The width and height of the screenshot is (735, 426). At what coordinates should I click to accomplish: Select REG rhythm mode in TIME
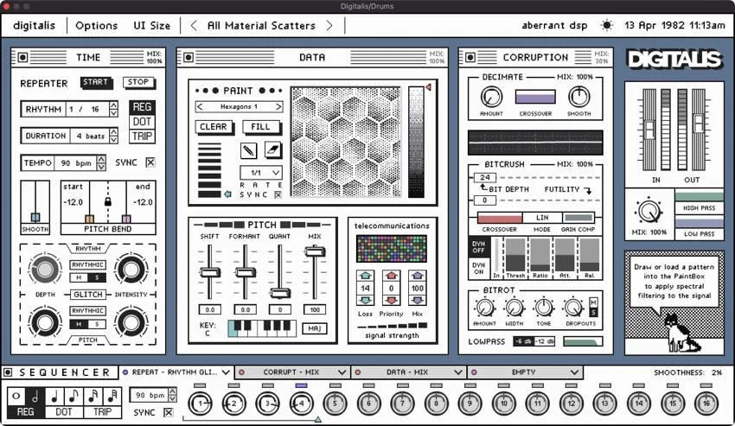point(142,107)
